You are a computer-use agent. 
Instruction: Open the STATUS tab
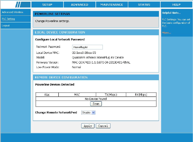pyautogui.click(x=144, y=5)
